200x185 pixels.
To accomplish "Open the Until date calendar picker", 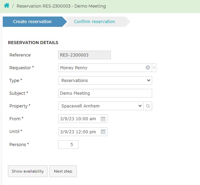I will tap(103, 132).
